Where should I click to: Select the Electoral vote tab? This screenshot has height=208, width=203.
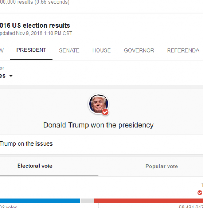[x=35, y=166]
